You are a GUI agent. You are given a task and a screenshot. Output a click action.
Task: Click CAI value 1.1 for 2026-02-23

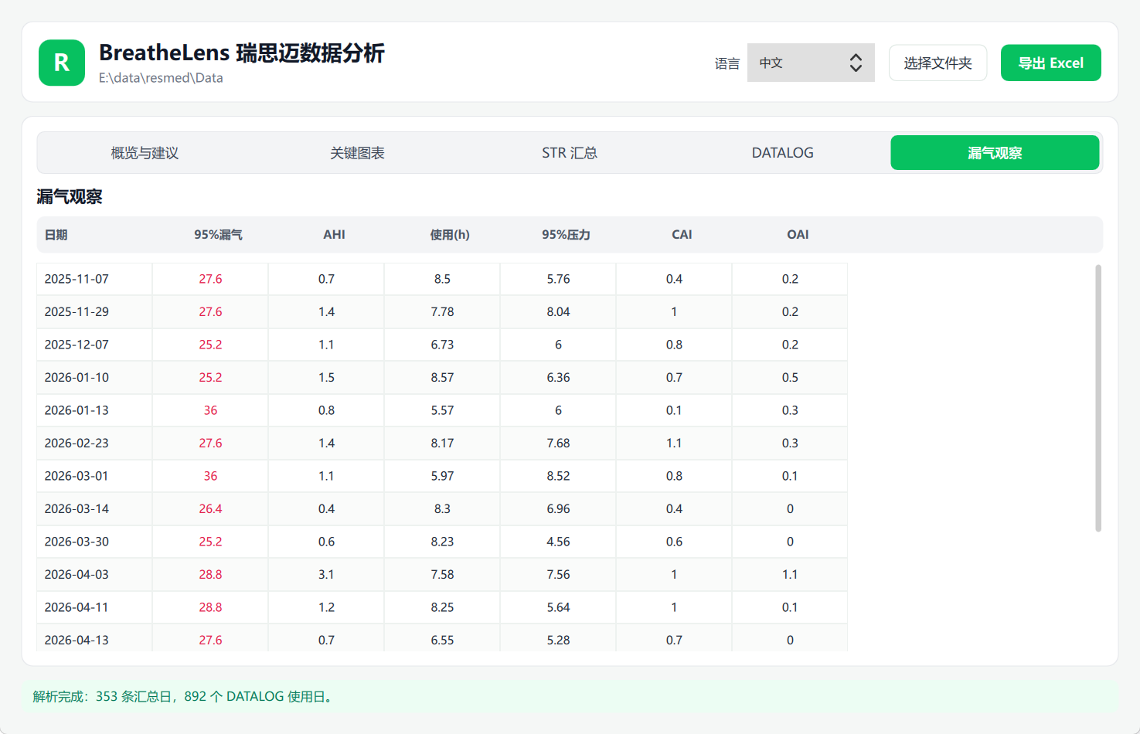point(674,443)
